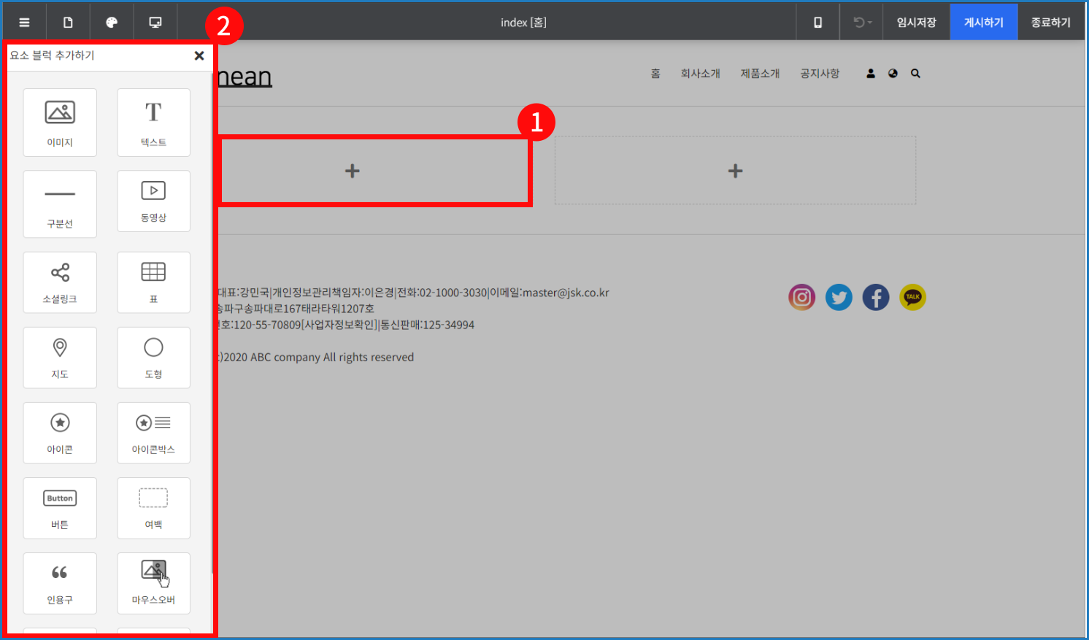Publish the page with 게시하기
Screen dimensions: 1089x640
point(983,23)
